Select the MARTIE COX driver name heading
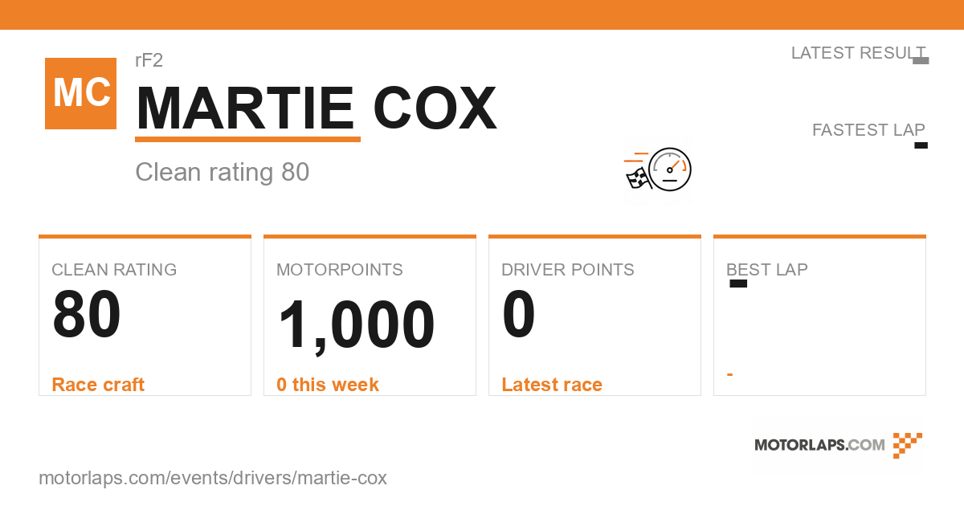The width and height of the screenshot is (964, 506). (x=316, y=108)
